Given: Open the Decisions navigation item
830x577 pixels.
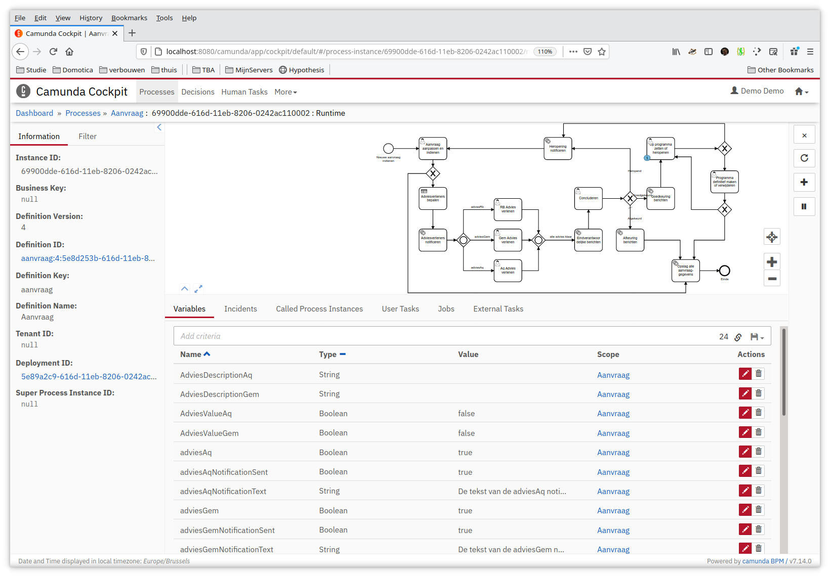Looking at the screenshot, I should 198,92.
